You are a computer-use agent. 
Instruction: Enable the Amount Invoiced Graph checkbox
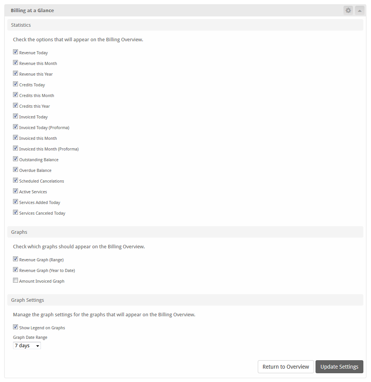(16, 280)
